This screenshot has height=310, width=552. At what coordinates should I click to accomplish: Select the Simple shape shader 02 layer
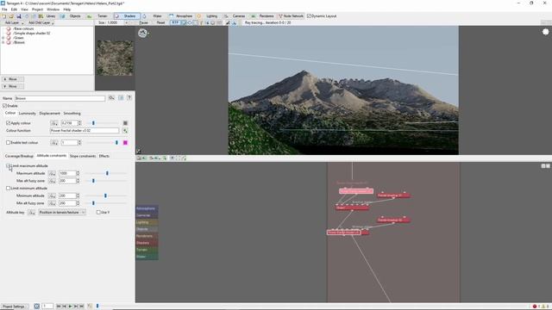pos(31,33)
